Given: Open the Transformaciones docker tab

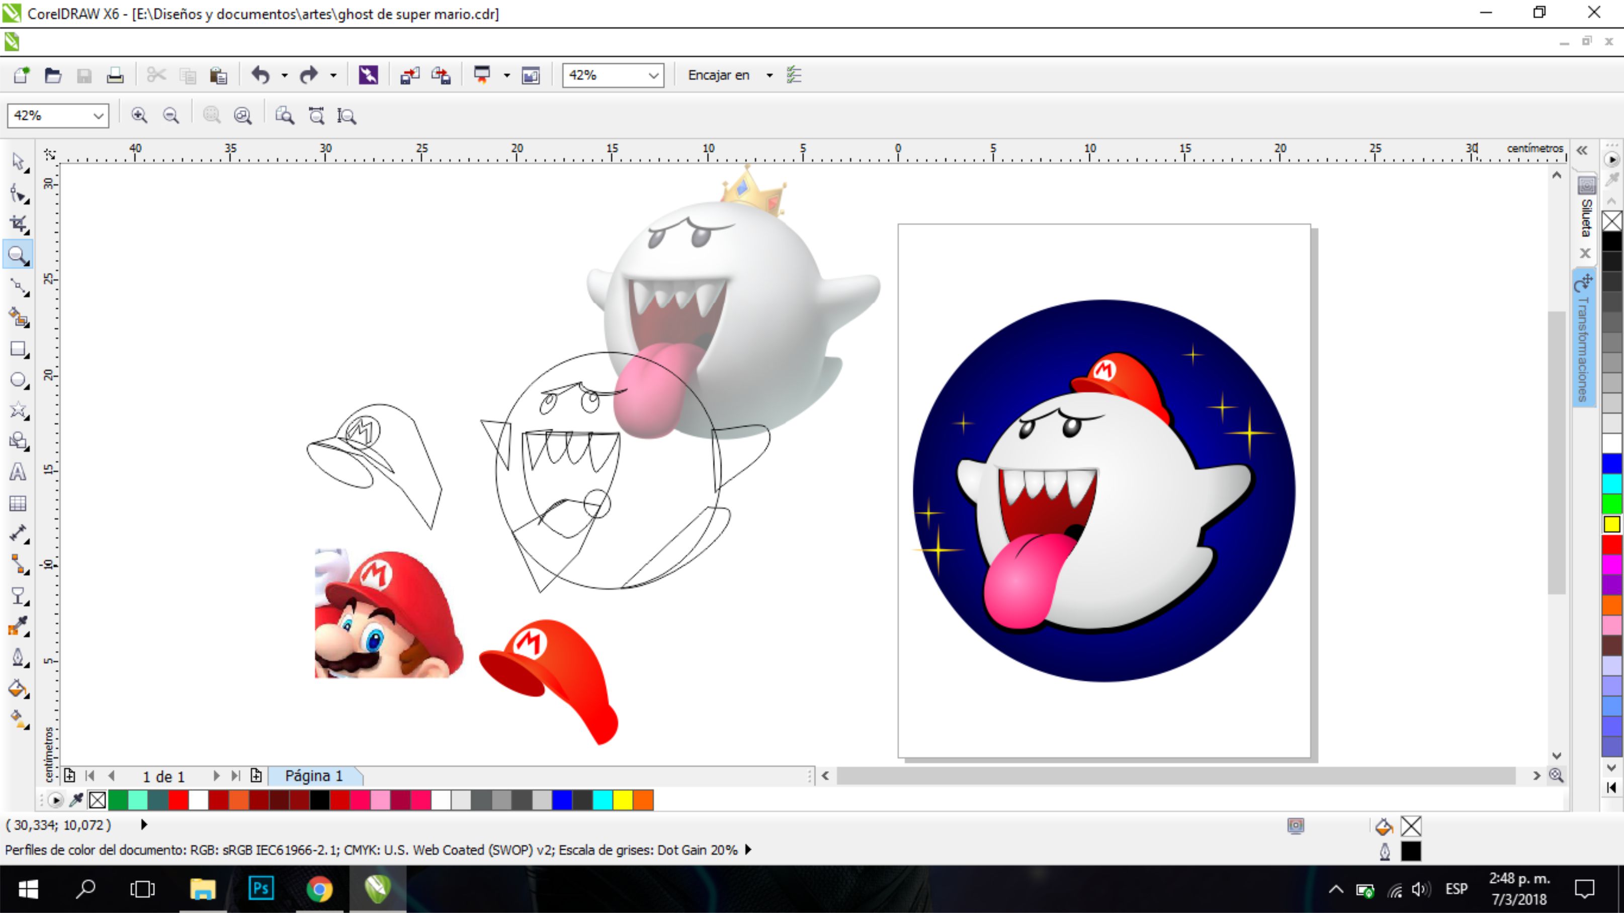Looking at the screenshot, I should [1584, 338].
